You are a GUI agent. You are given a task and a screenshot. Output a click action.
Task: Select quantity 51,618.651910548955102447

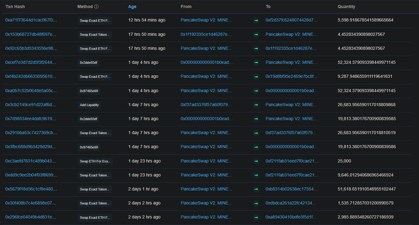(367, 189)
